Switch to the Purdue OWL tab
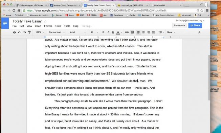221x133 pixels. click(166, 5)
